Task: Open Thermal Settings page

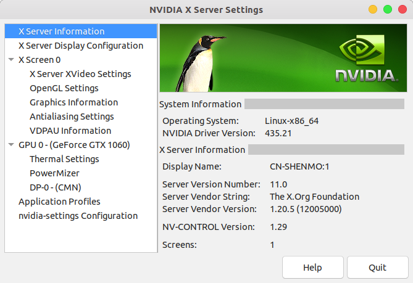Action: [81, 159]
